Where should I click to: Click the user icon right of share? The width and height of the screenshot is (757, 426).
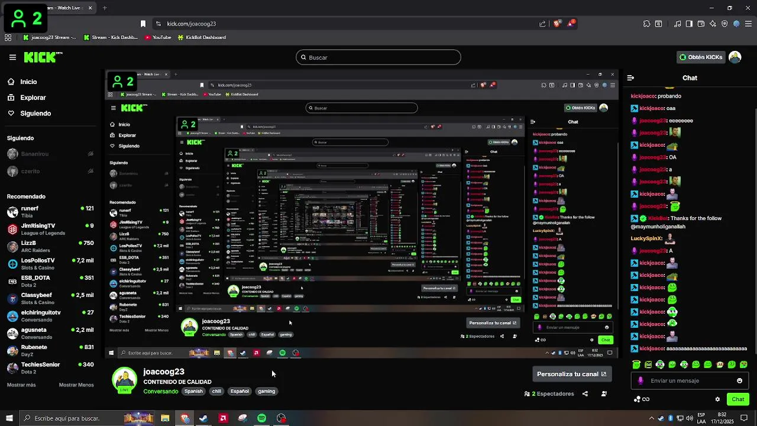604,393
